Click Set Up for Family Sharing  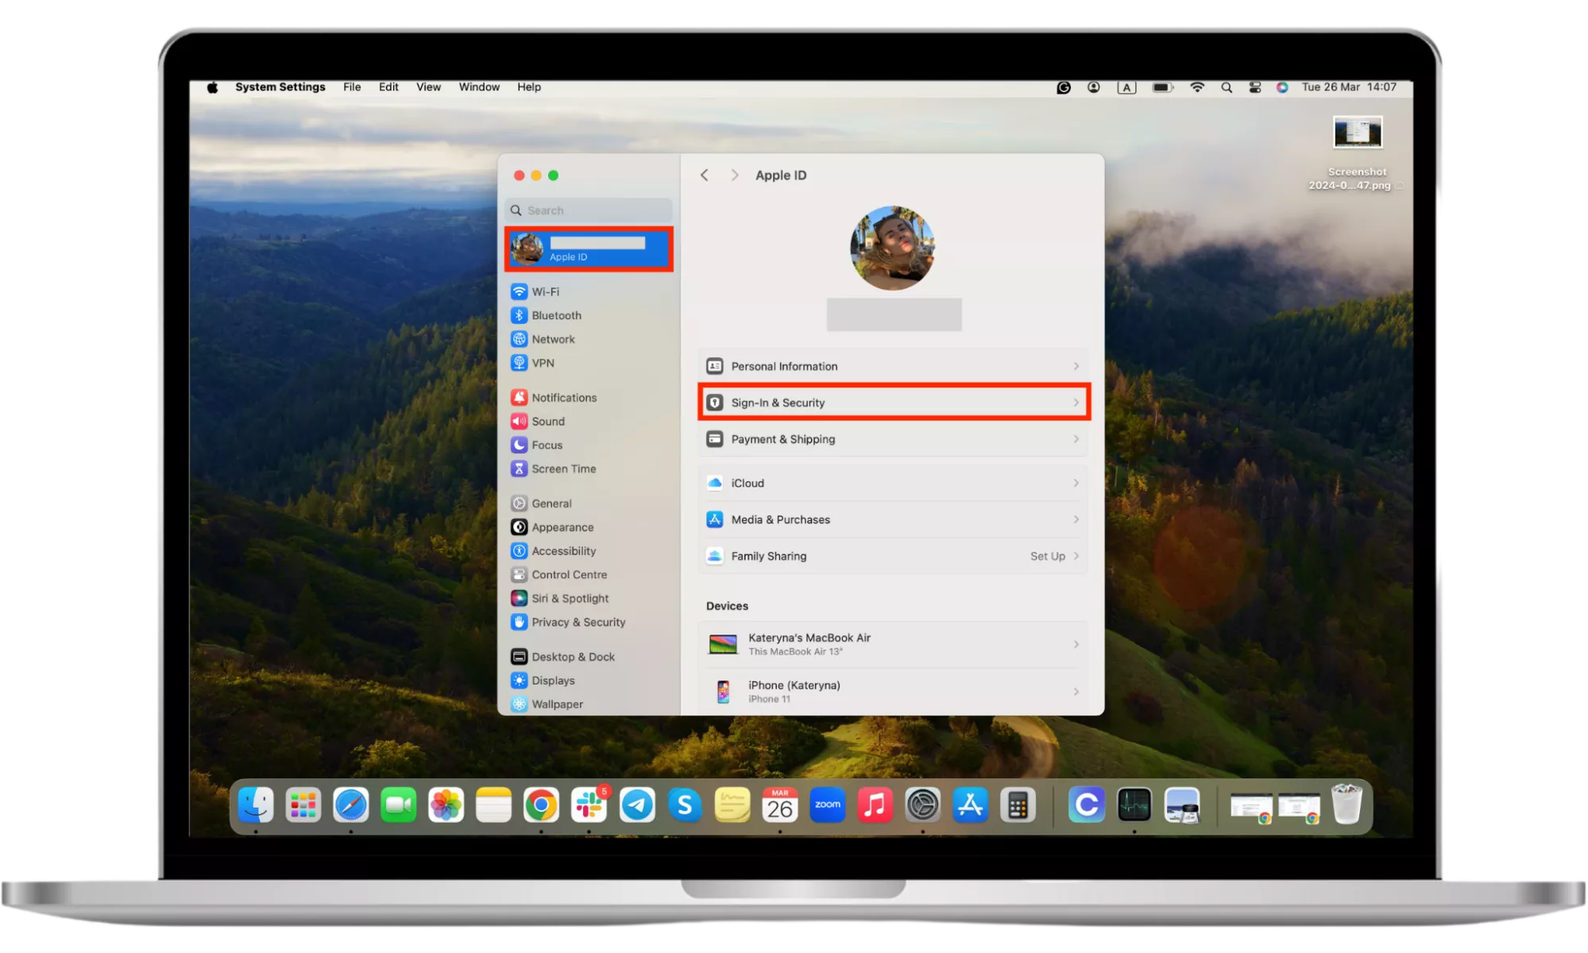(1047, 556)
